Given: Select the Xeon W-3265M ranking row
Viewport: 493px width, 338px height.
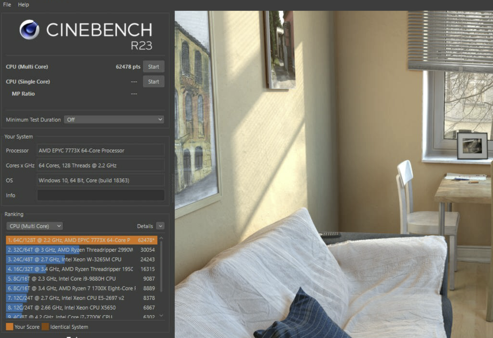Looking at the screenshot, I should [x=82, y=259].
